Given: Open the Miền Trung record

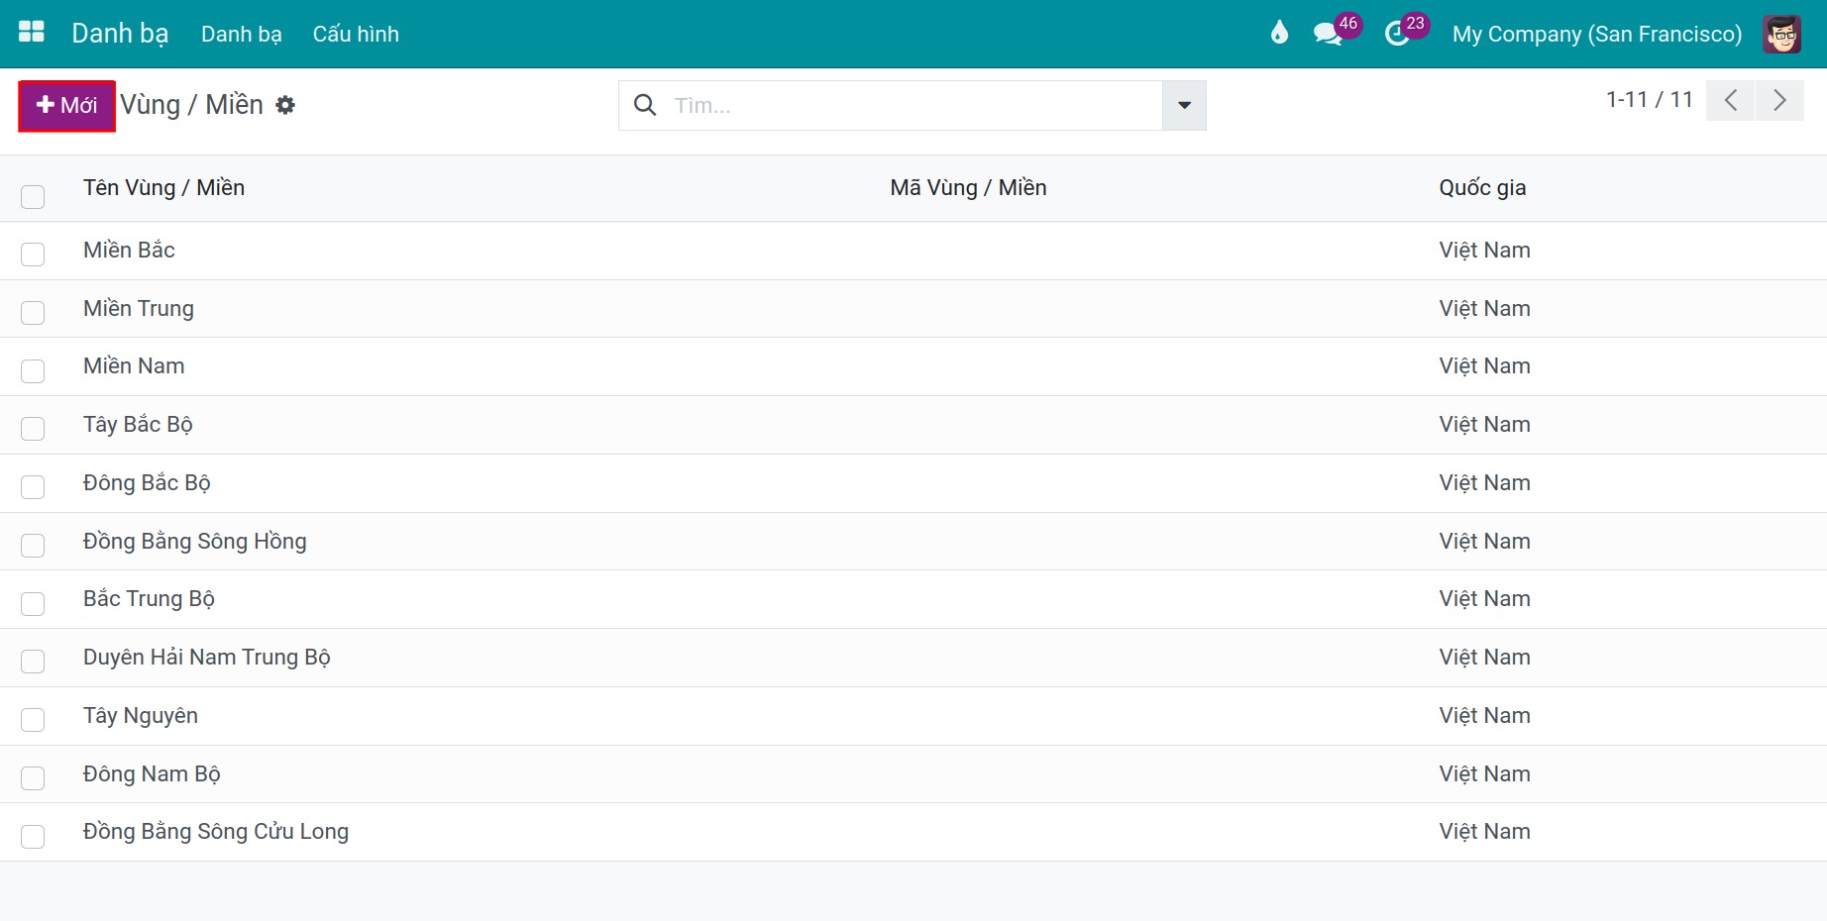Looking at the screenshot, I should pyautogui.click(x=139, y=308).
